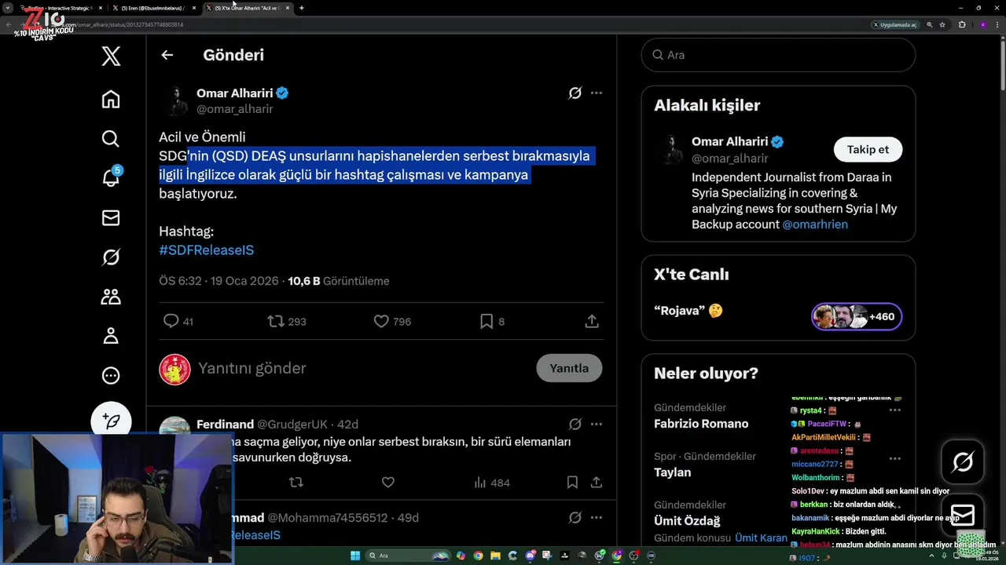Bookmark Ferdinand's reply
The image size is (1006, 565).
click(573, 483)
